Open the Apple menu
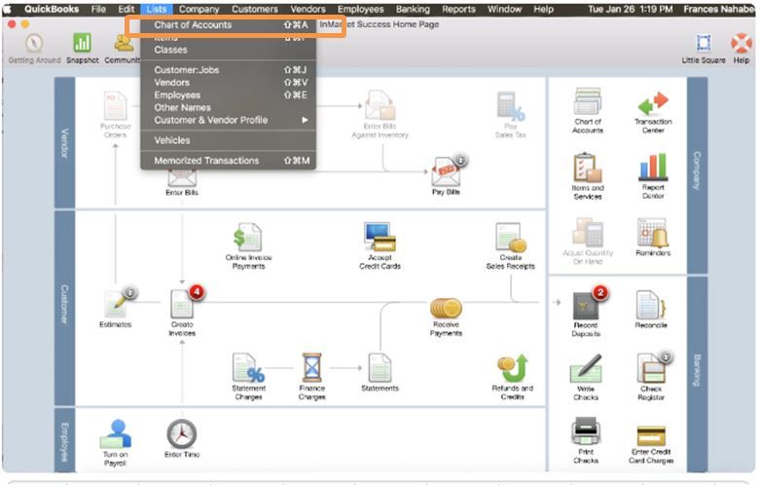This screenshot has width=760, height=486. click(x=8, y=9)
